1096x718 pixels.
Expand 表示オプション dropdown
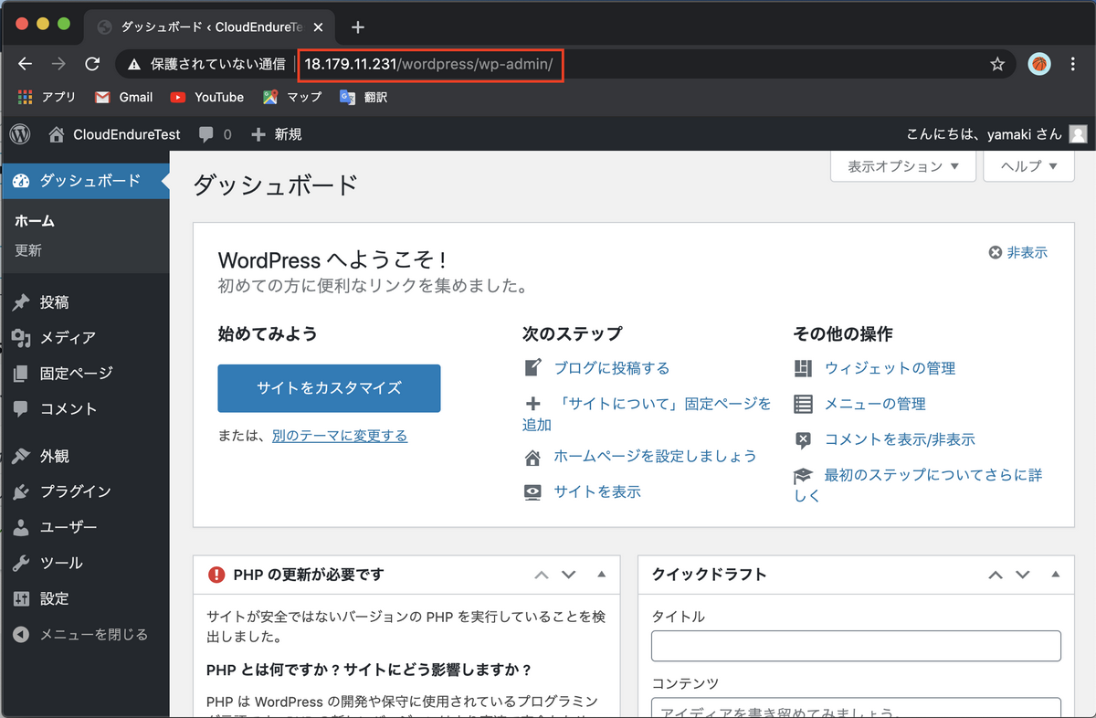click(x=902, y=166)
